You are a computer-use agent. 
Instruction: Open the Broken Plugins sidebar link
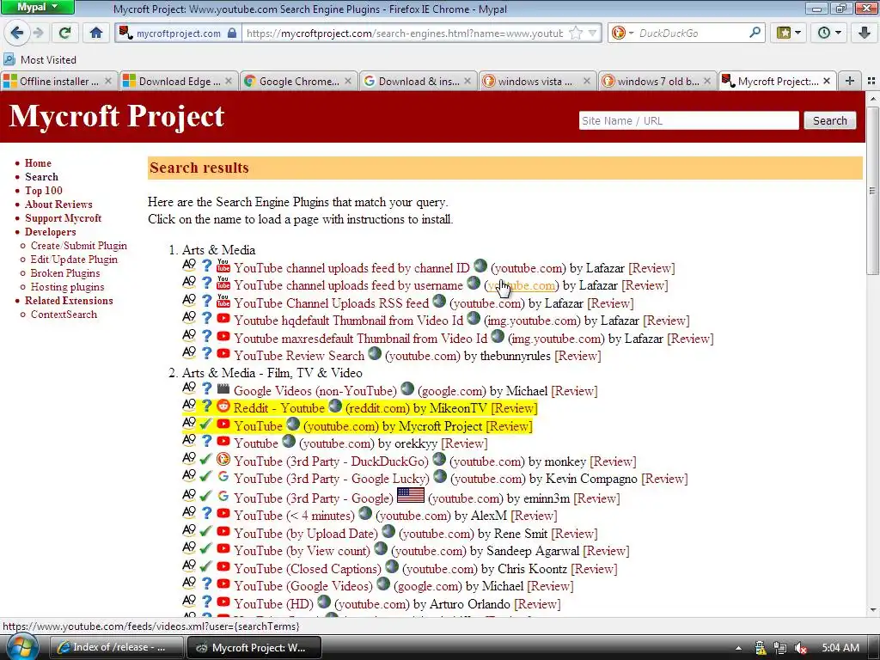(65, 273)
